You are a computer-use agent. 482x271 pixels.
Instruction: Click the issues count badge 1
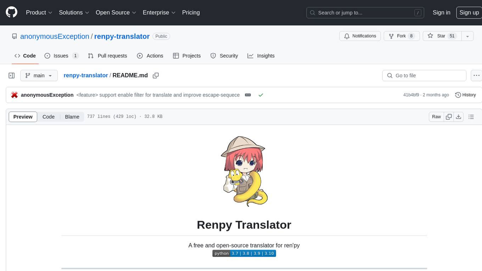tap(75, 56)
